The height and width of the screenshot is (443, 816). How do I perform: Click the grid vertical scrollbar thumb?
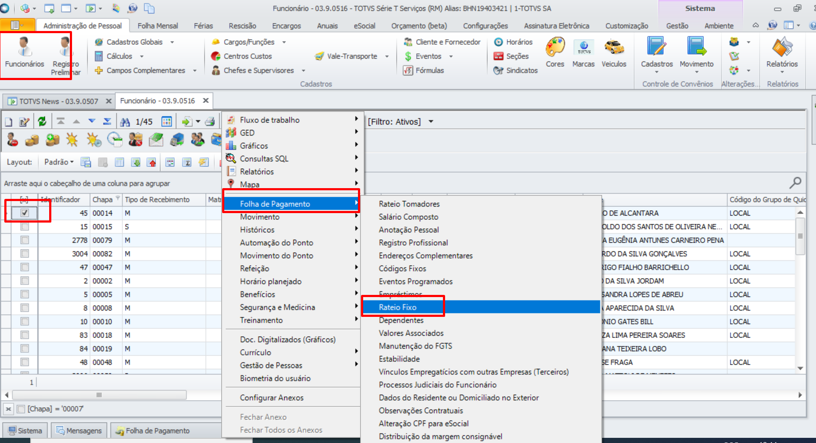(800, 236)
